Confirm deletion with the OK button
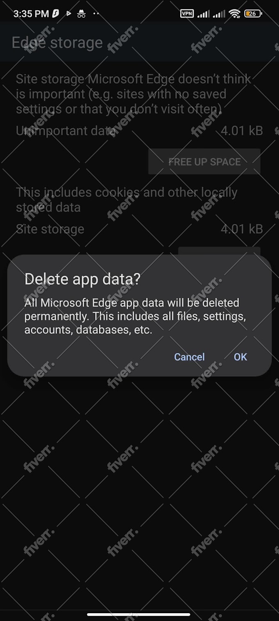This screenshot has height=621, width=279. tap(240, 357)
